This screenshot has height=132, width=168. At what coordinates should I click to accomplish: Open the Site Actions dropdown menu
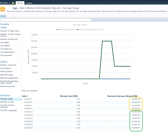[x=5, y=3]
